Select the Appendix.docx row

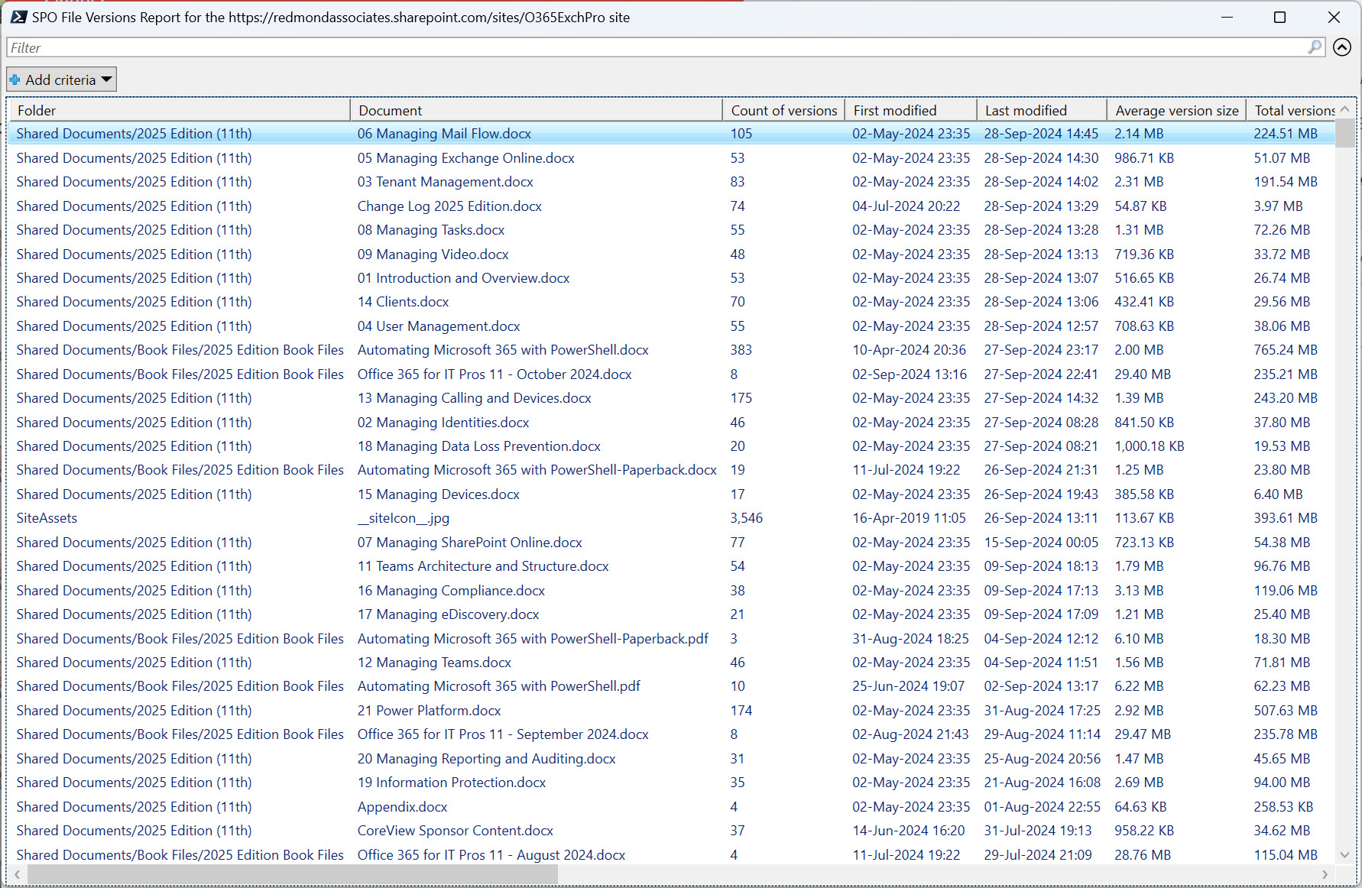click(403, 806)
